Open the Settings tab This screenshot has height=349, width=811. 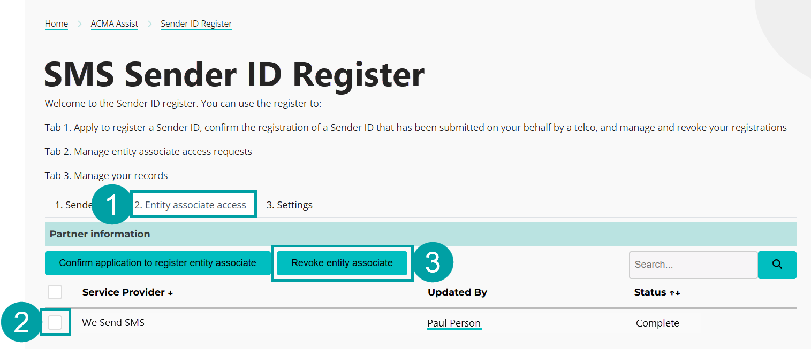coord(289,204)
